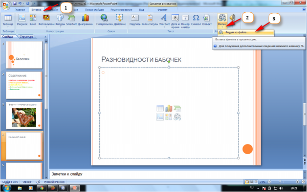Viewport: 307px width, 192px height.
Task: Click the placeholder's insert picture icon
Action: click(x=160, y=117)
